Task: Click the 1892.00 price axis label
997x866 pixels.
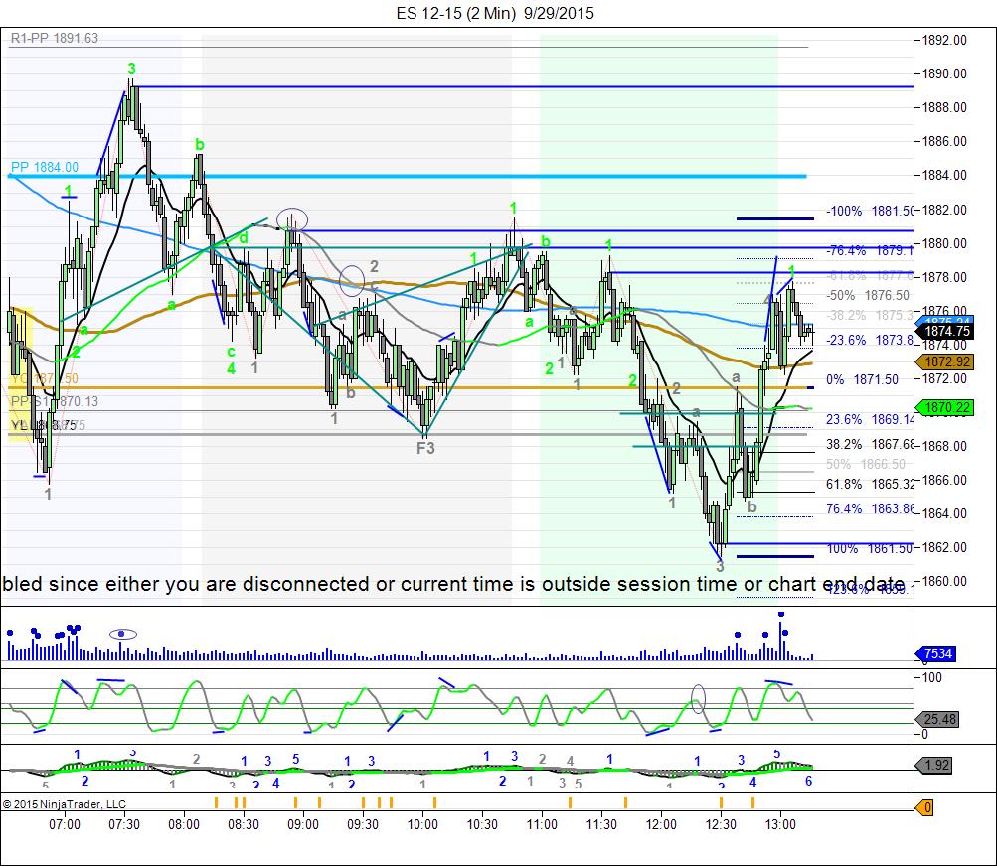Action: [944, 40]
